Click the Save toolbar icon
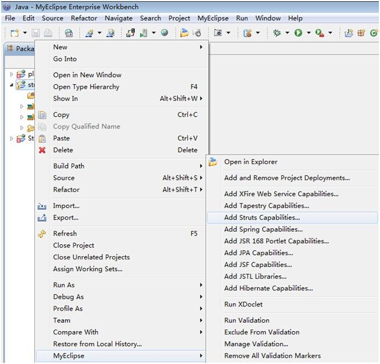The image size is (380, 364). click(35, 33)
